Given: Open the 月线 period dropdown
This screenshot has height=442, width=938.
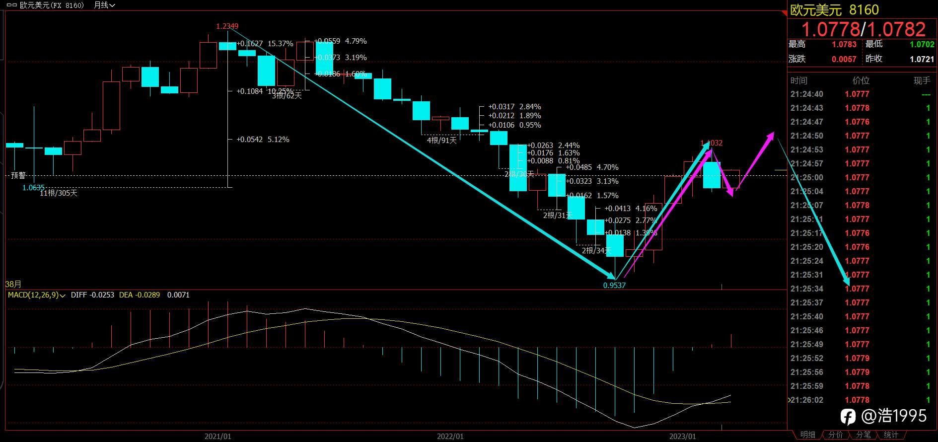Looking at the screenshot, I should pos(104,5).
